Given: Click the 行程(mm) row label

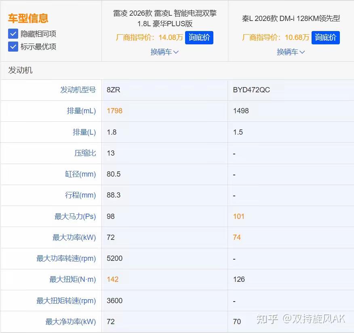Looking at the screenshot, I should pos(80,195).
